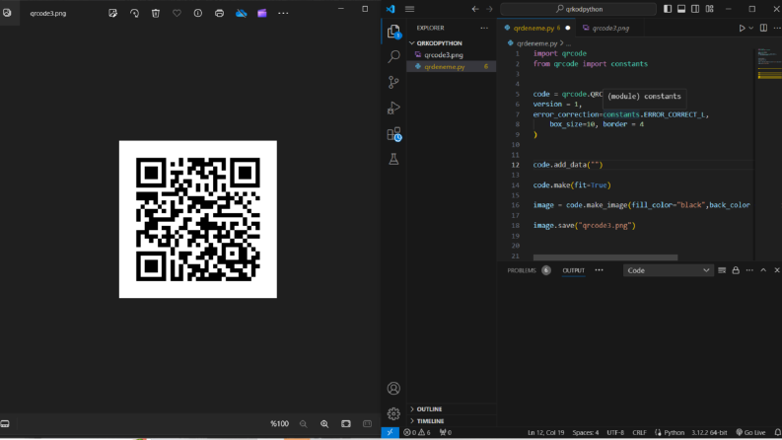Click the QR code image

click(198, 219)
